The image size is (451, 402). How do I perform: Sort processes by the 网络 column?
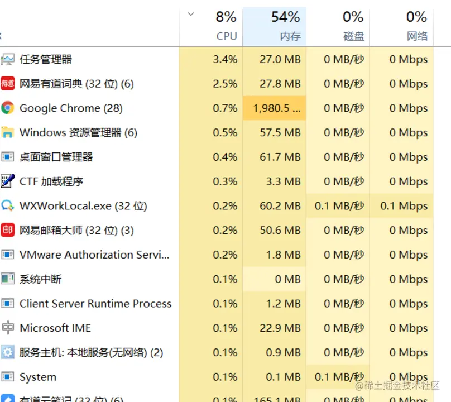(x=401, y=27)
